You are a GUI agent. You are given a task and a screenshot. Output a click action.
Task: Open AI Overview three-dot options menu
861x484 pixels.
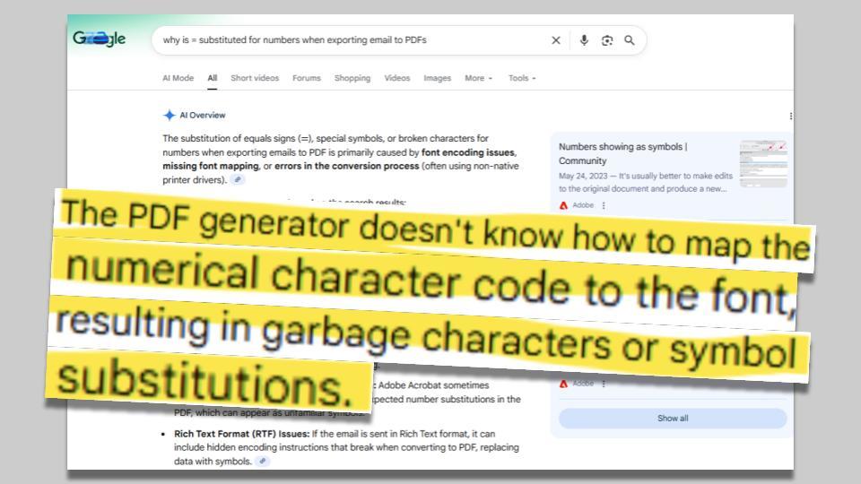pos(790,116)
